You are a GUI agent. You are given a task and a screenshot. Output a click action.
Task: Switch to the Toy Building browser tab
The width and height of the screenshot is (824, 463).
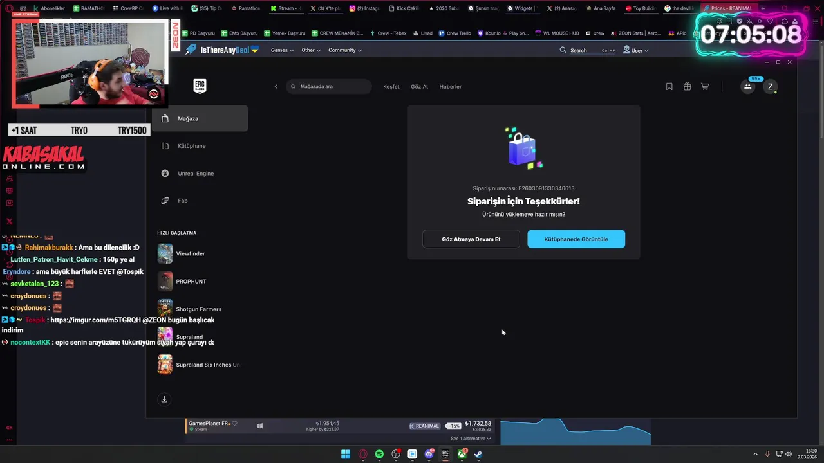[x=641, y=8]
